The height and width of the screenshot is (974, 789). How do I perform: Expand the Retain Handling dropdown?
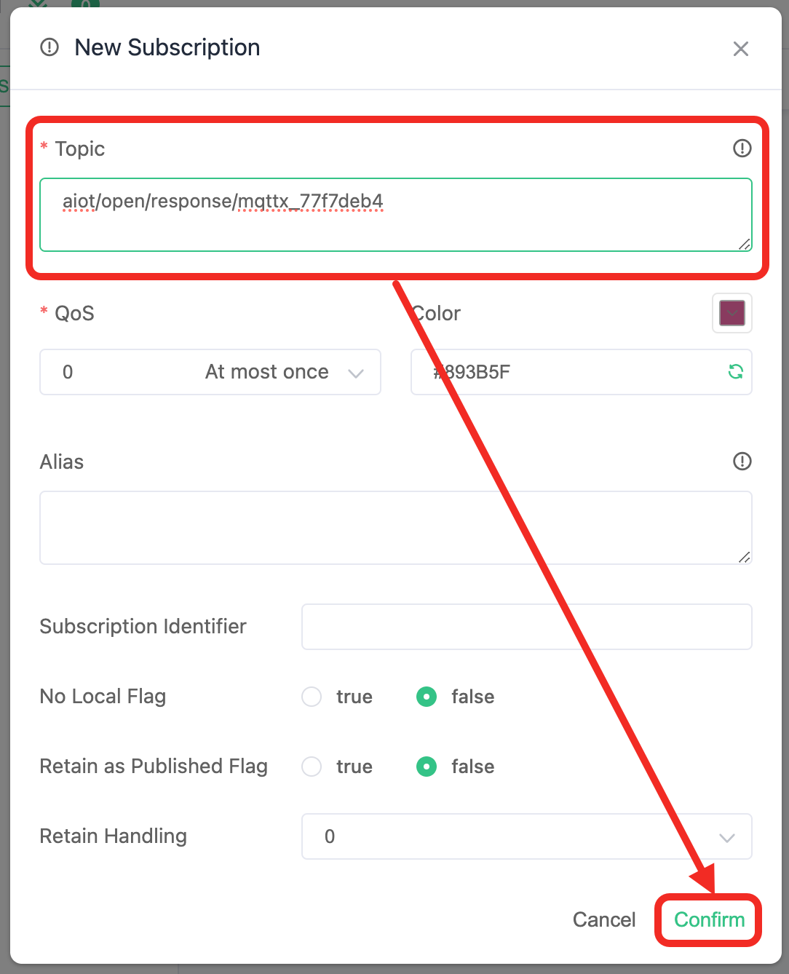click(x=527, y=836)
